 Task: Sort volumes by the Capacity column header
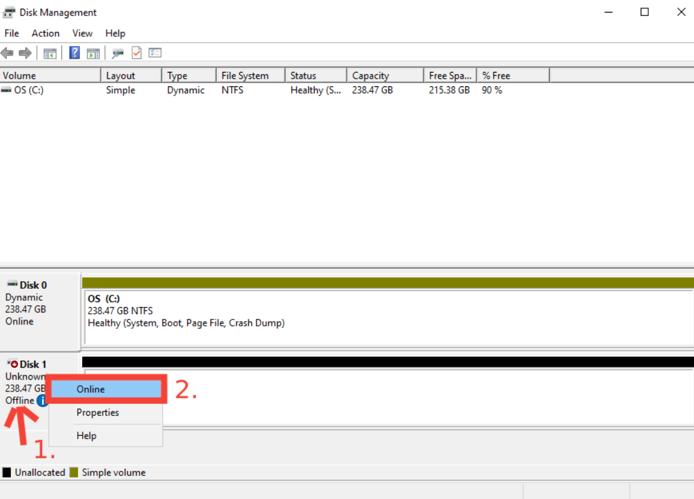pos(371,76)
